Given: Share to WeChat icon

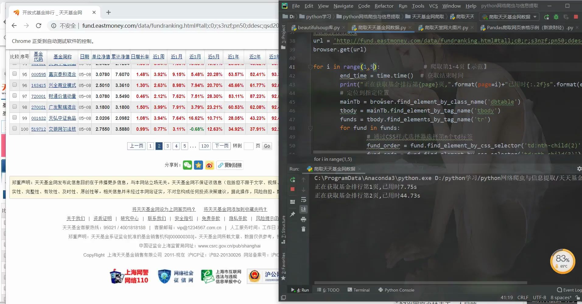Looking at the screenshot, I should tap(187, 165).
